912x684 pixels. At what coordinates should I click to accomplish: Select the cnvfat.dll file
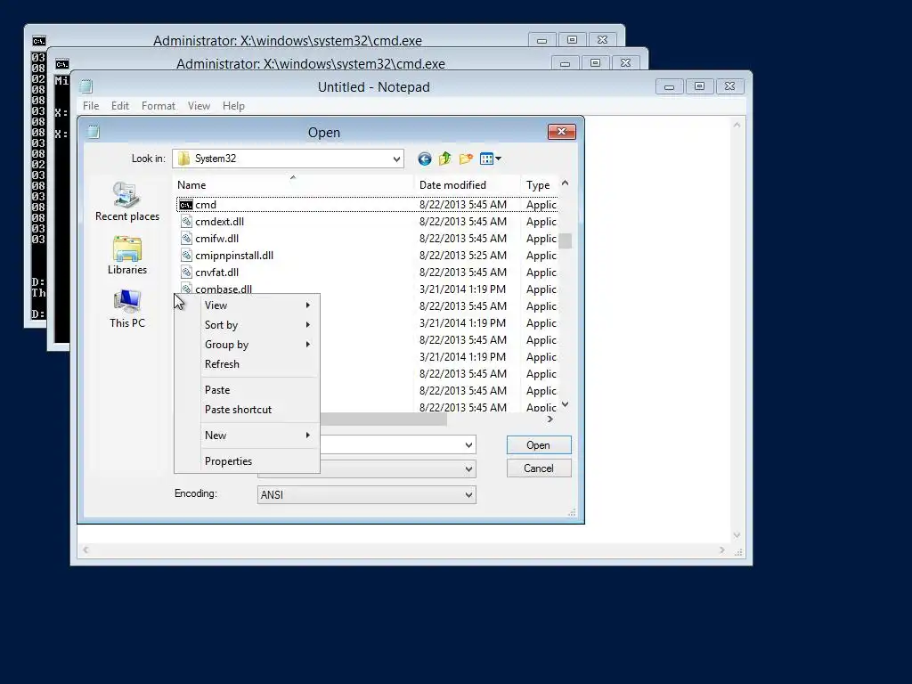point(216,273)
